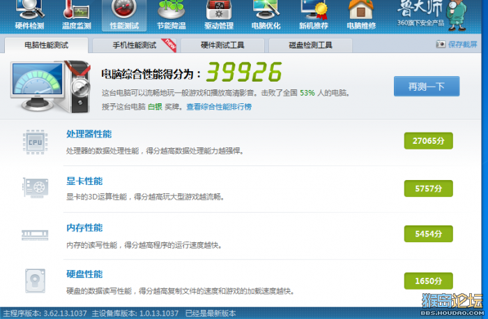The width and height of the screenshot is (488, 319).
Task: Click the 硬盘的数据读写性能 description text
Action: 180,291
